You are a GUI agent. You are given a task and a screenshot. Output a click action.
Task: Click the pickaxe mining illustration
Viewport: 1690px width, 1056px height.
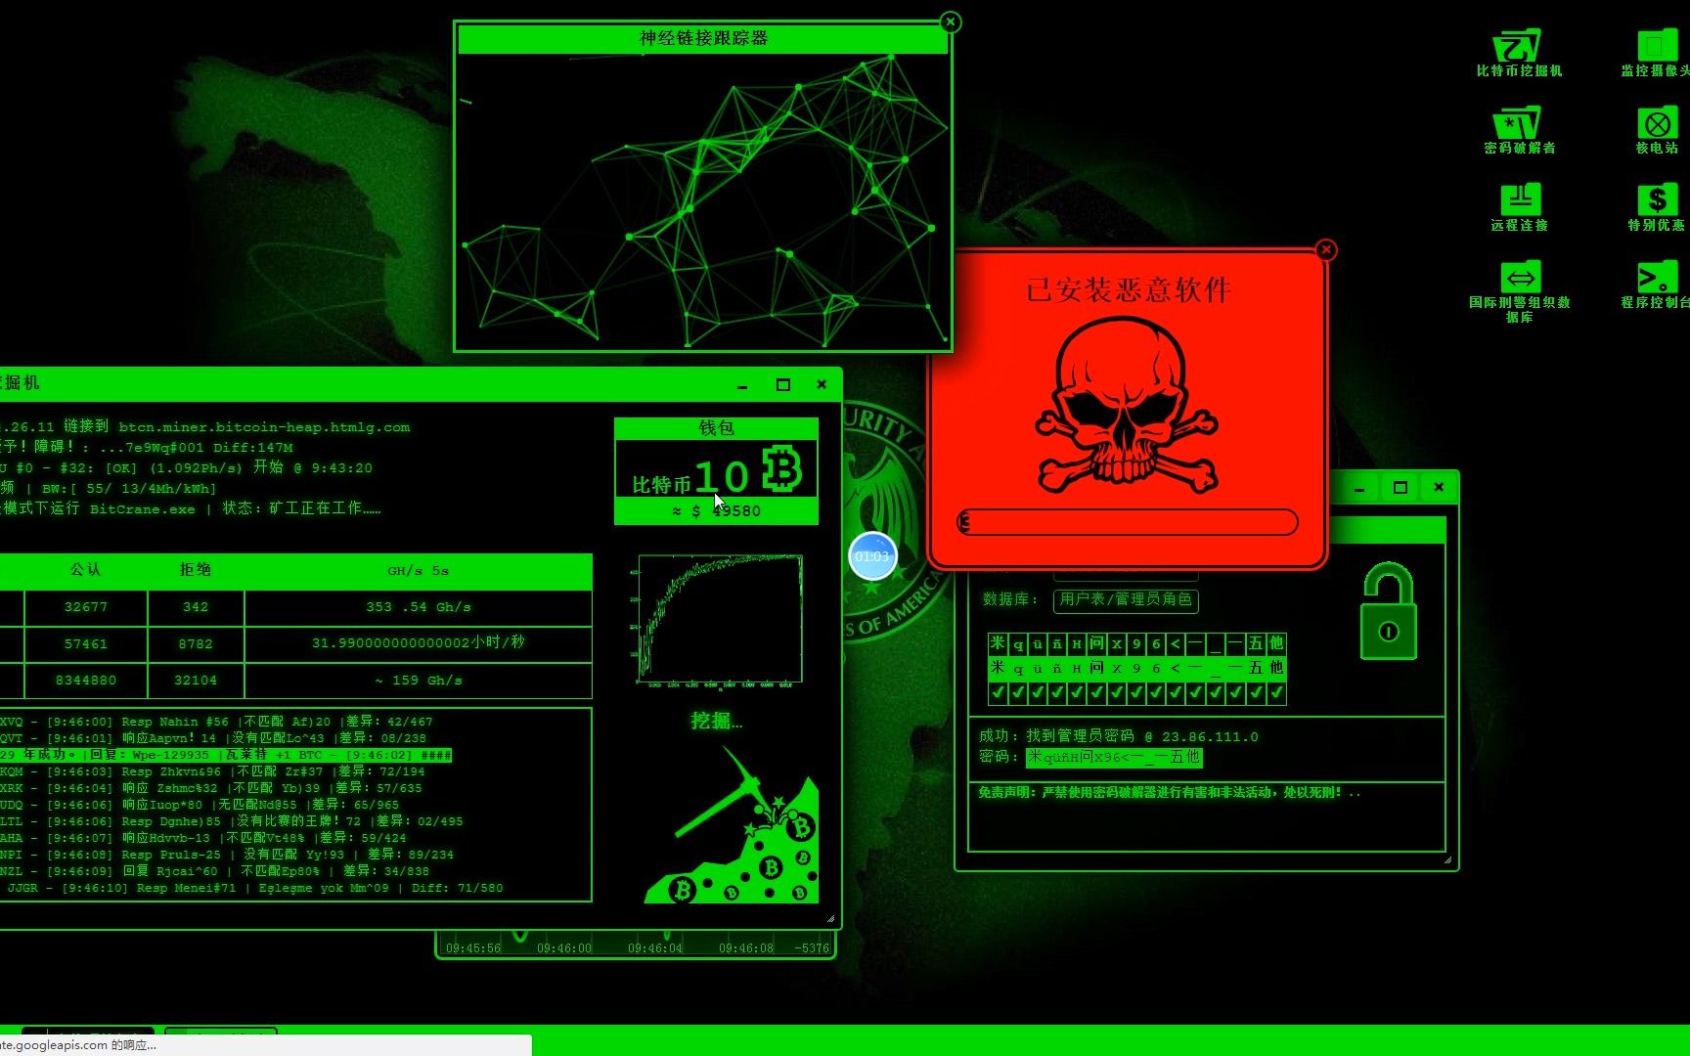(732, 823)
